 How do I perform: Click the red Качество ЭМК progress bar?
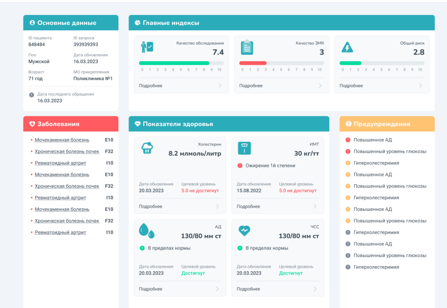point(253,63)
